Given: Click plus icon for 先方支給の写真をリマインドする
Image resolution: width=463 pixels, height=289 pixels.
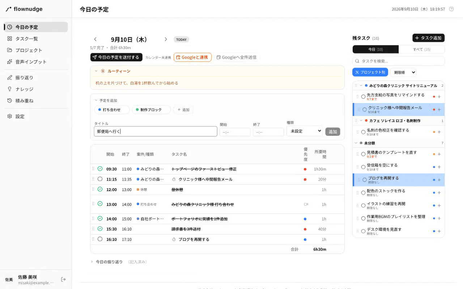Looking at the screenshot, I should [x=439, y=96].
